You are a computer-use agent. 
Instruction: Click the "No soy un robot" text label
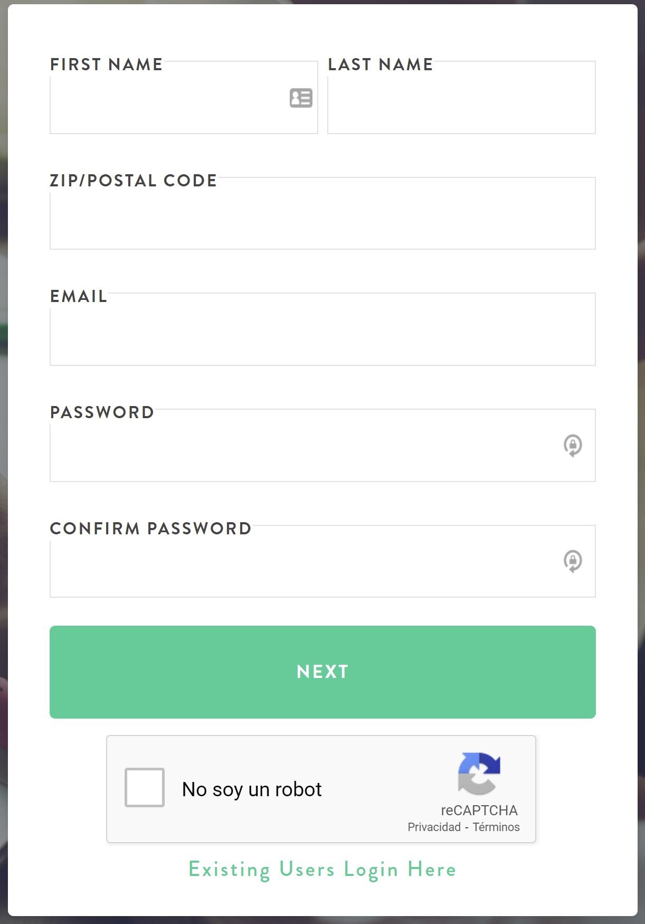click(x=252, y=789)
